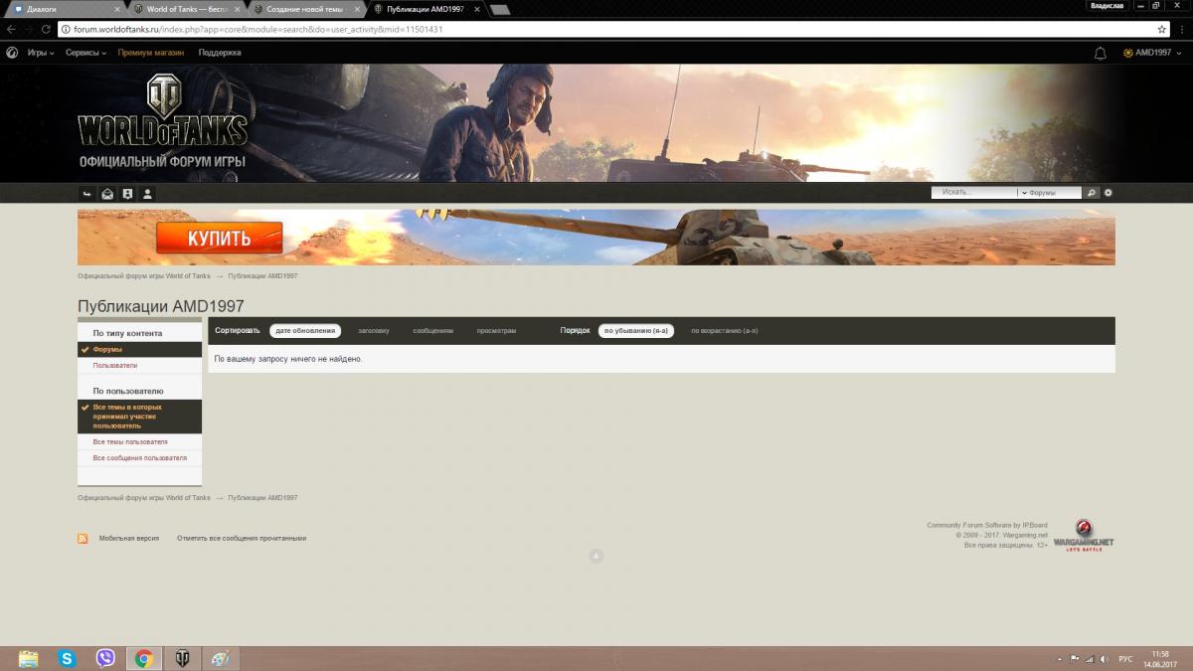Expand the Игры dropdown menu
The width and height of the screenshot is (1193, 671).
[x=40, y=53]
